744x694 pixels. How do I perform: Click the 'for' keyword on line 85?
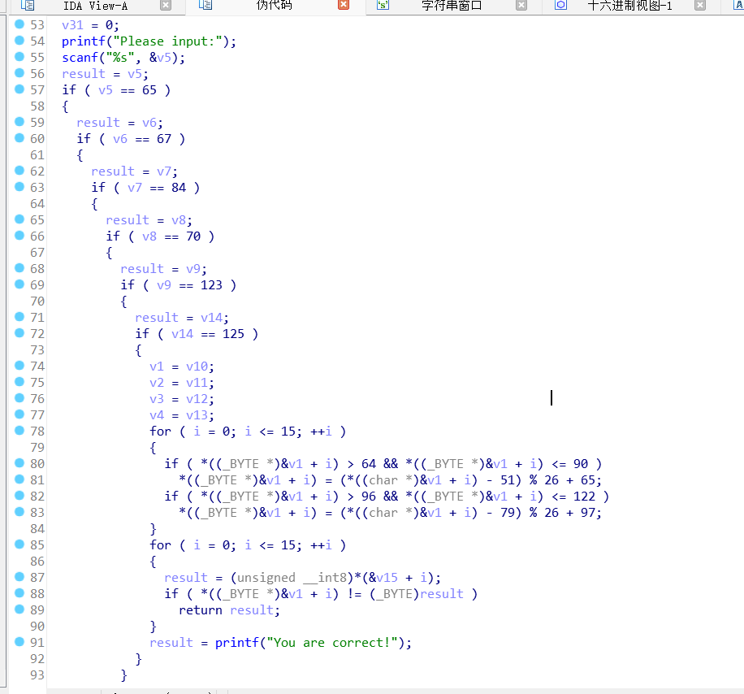(160, 545)
